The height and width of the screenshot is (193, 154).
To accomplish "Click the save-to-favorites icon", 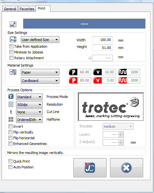I will click(13, 24).
